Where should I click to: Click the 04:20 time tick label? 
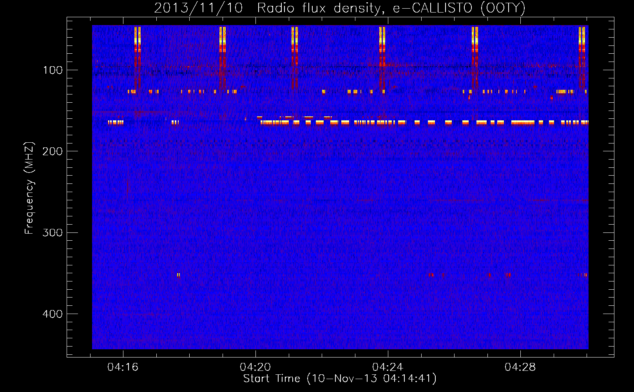255,367
